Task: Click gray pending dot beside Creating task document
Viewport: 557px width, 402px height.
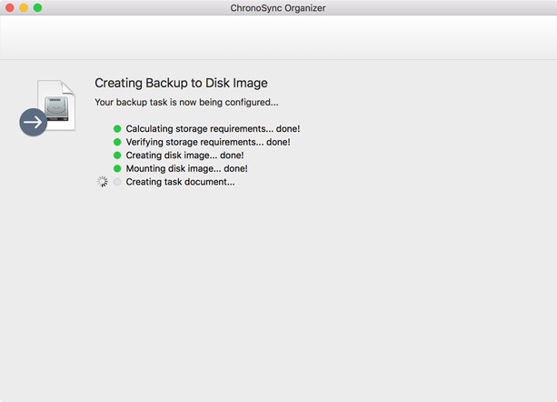Action: [117, 182]
